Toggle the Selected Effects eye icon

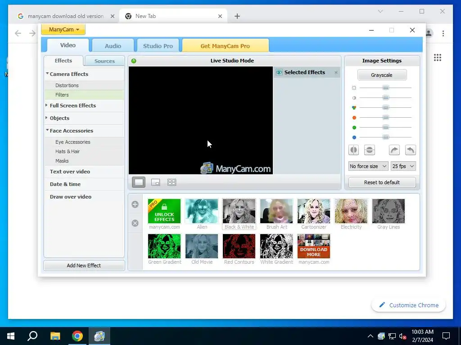pyautogui.click(x=279, y=72)
